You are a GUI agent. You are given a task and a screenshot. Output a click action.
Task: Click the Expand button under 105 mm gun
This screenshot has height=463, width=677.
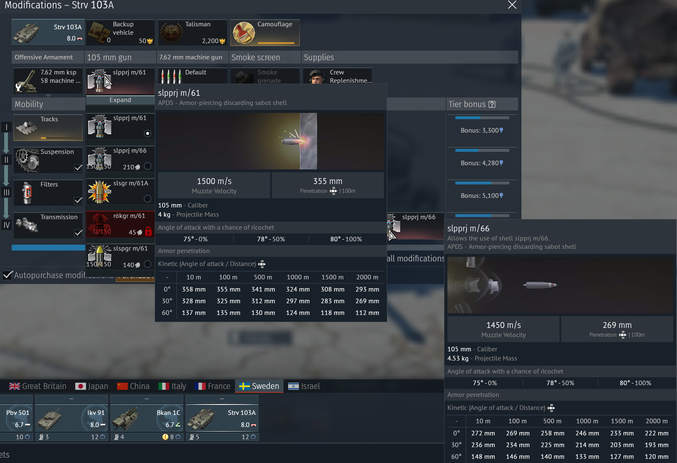pos(120,100)
